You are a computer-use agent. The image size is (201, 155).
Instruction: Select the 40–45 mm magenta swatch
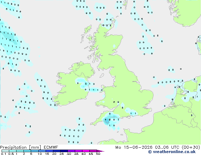click(x=86, y=151)
